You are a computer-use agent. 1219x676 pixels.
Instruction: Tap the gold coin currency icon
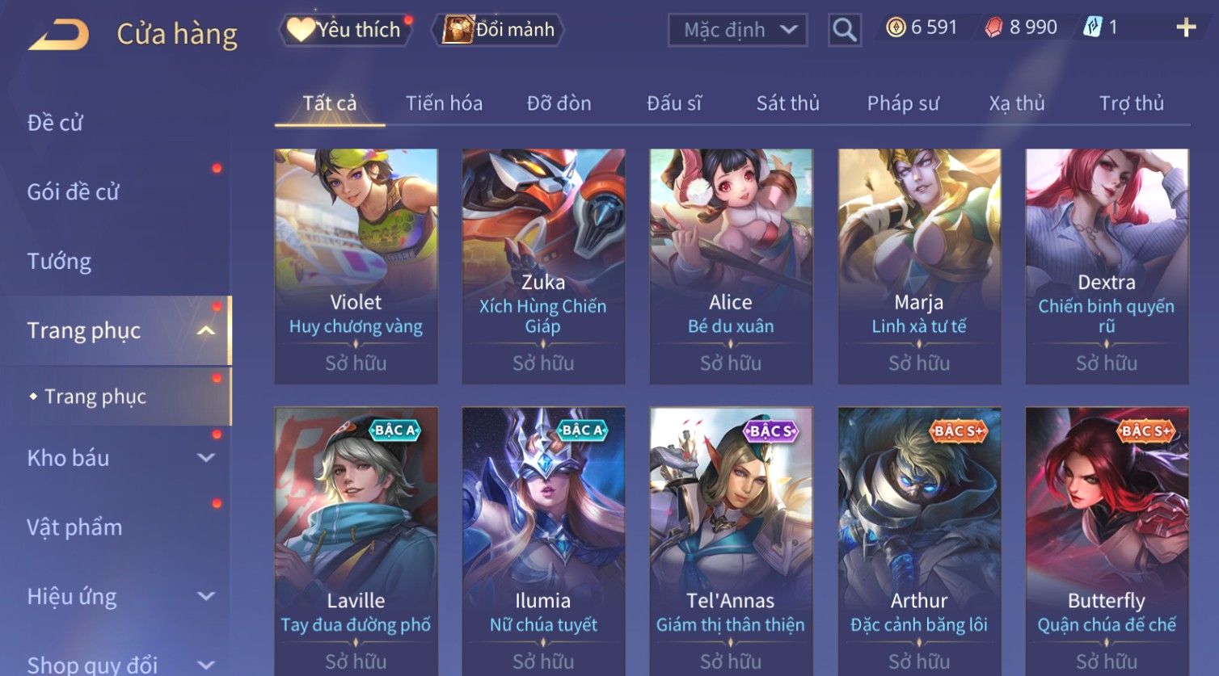point(896,28)
